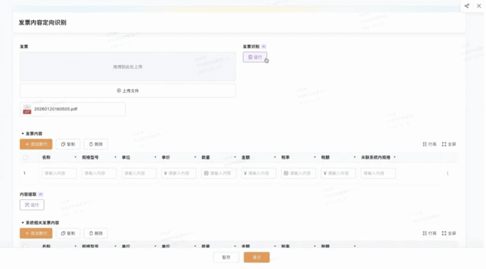Click the row 1 名称 input field
Screen dimensions: 486x269
coord(59,173)
